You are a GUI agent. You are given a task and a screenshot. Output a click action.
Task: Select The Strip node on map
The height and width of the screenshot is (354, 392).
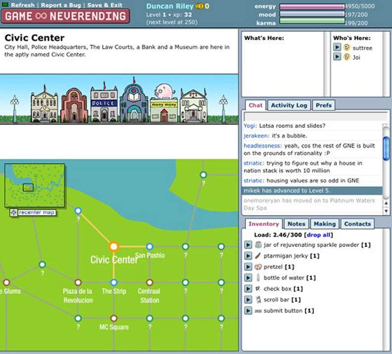tap(114, 282)
